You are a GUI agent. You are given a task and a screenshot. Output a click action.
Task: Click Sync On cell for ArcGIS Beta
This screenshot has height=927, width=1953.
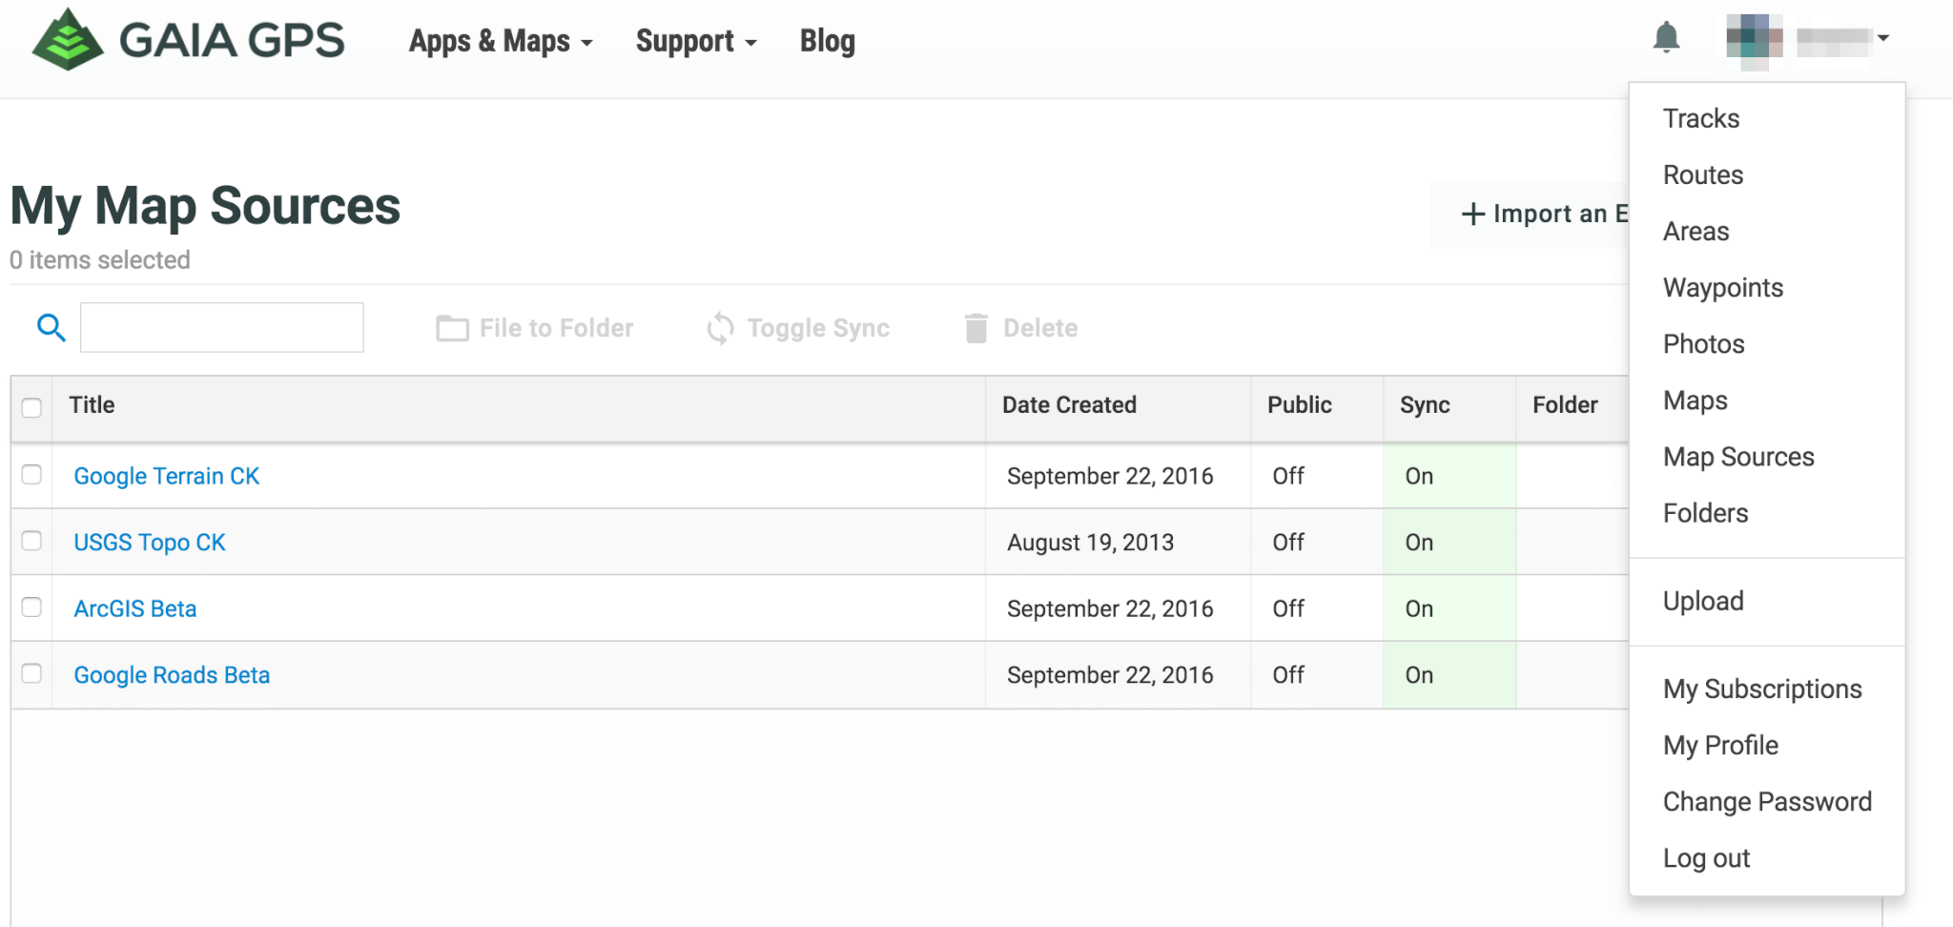coord(1449,608)
